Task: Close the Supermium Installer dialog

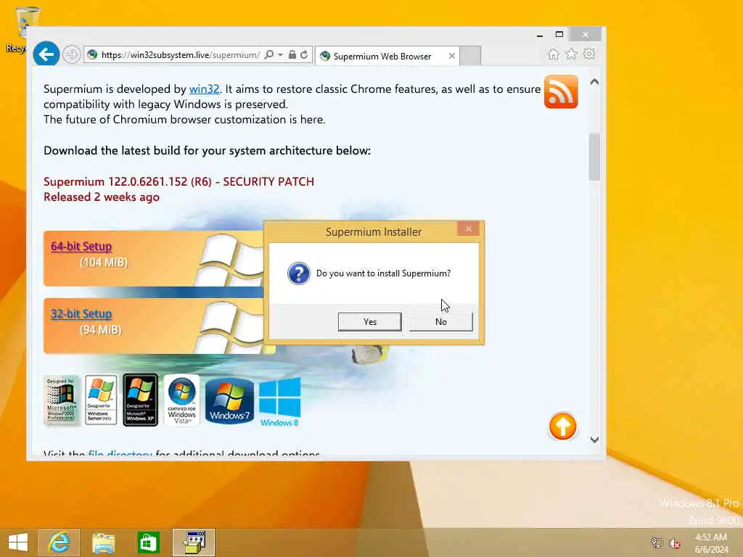Action: (468, 229)
